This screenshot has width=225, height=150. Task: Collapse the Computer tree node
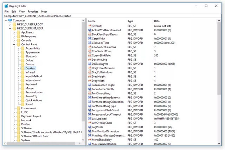coord(6,20)
